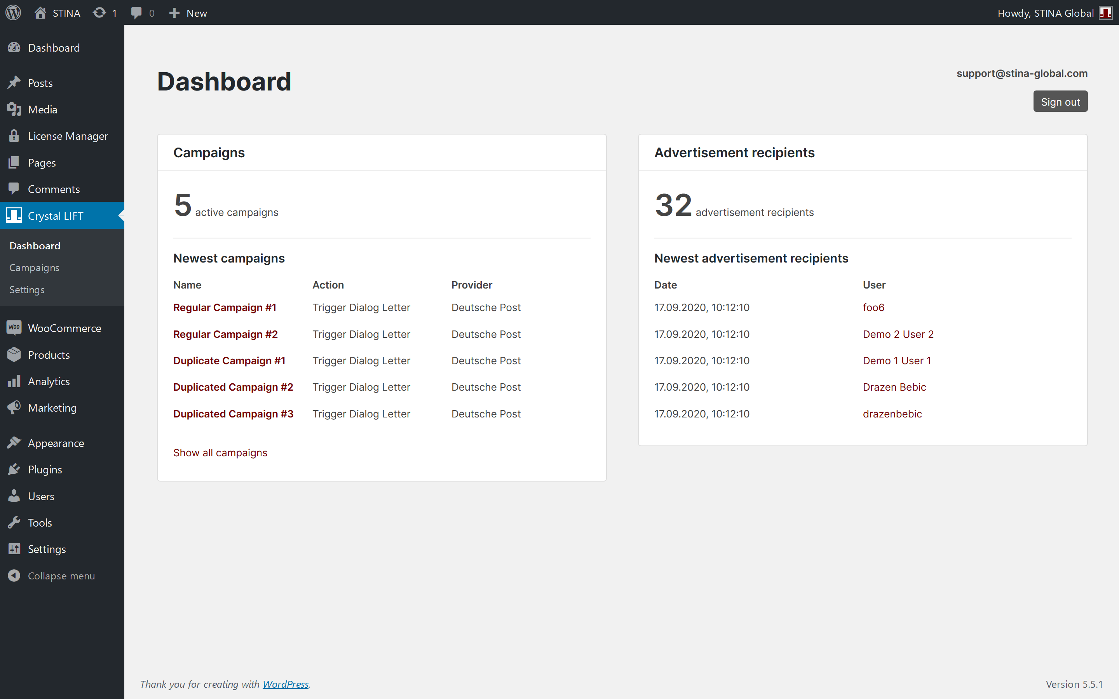The width and height of the screenshot is (1119, 699).
Task: Click the Analytics bar chart icon
Action: [14, 381]
